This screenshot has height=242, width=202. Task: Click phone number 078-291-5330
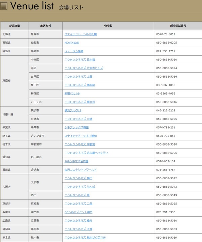[166, 212]
